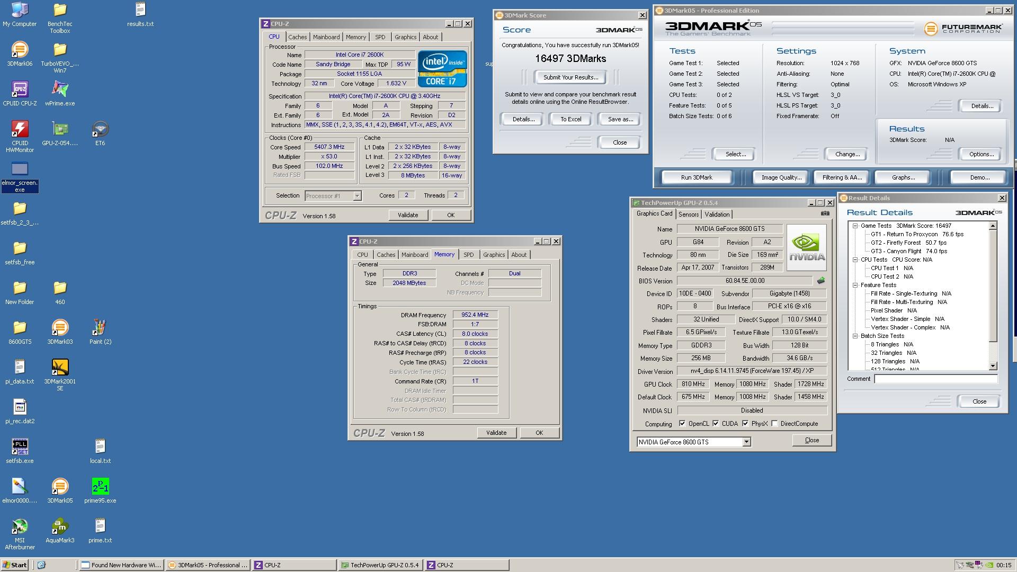Switch to Sensors tab in GPU-Z

(x=689, y=215)
